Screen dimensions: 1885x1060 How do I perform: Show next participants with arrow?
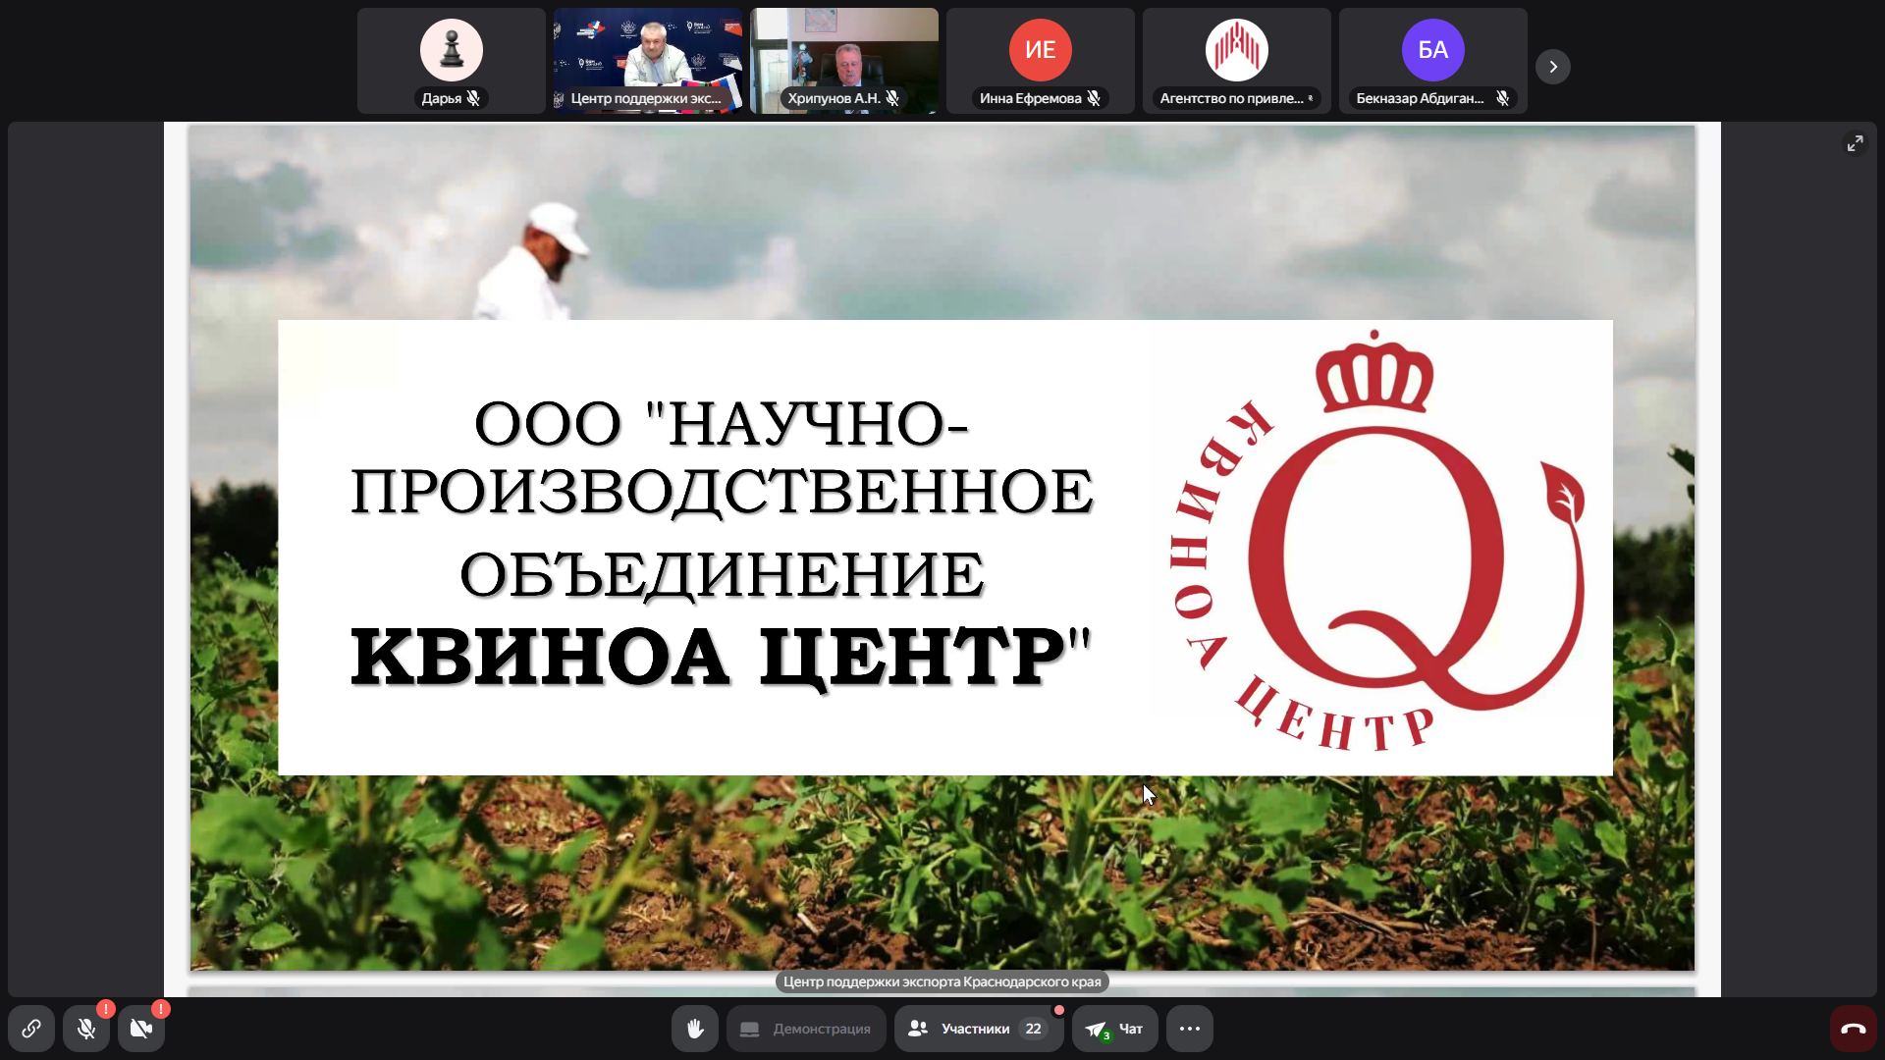coord(1553,67)
